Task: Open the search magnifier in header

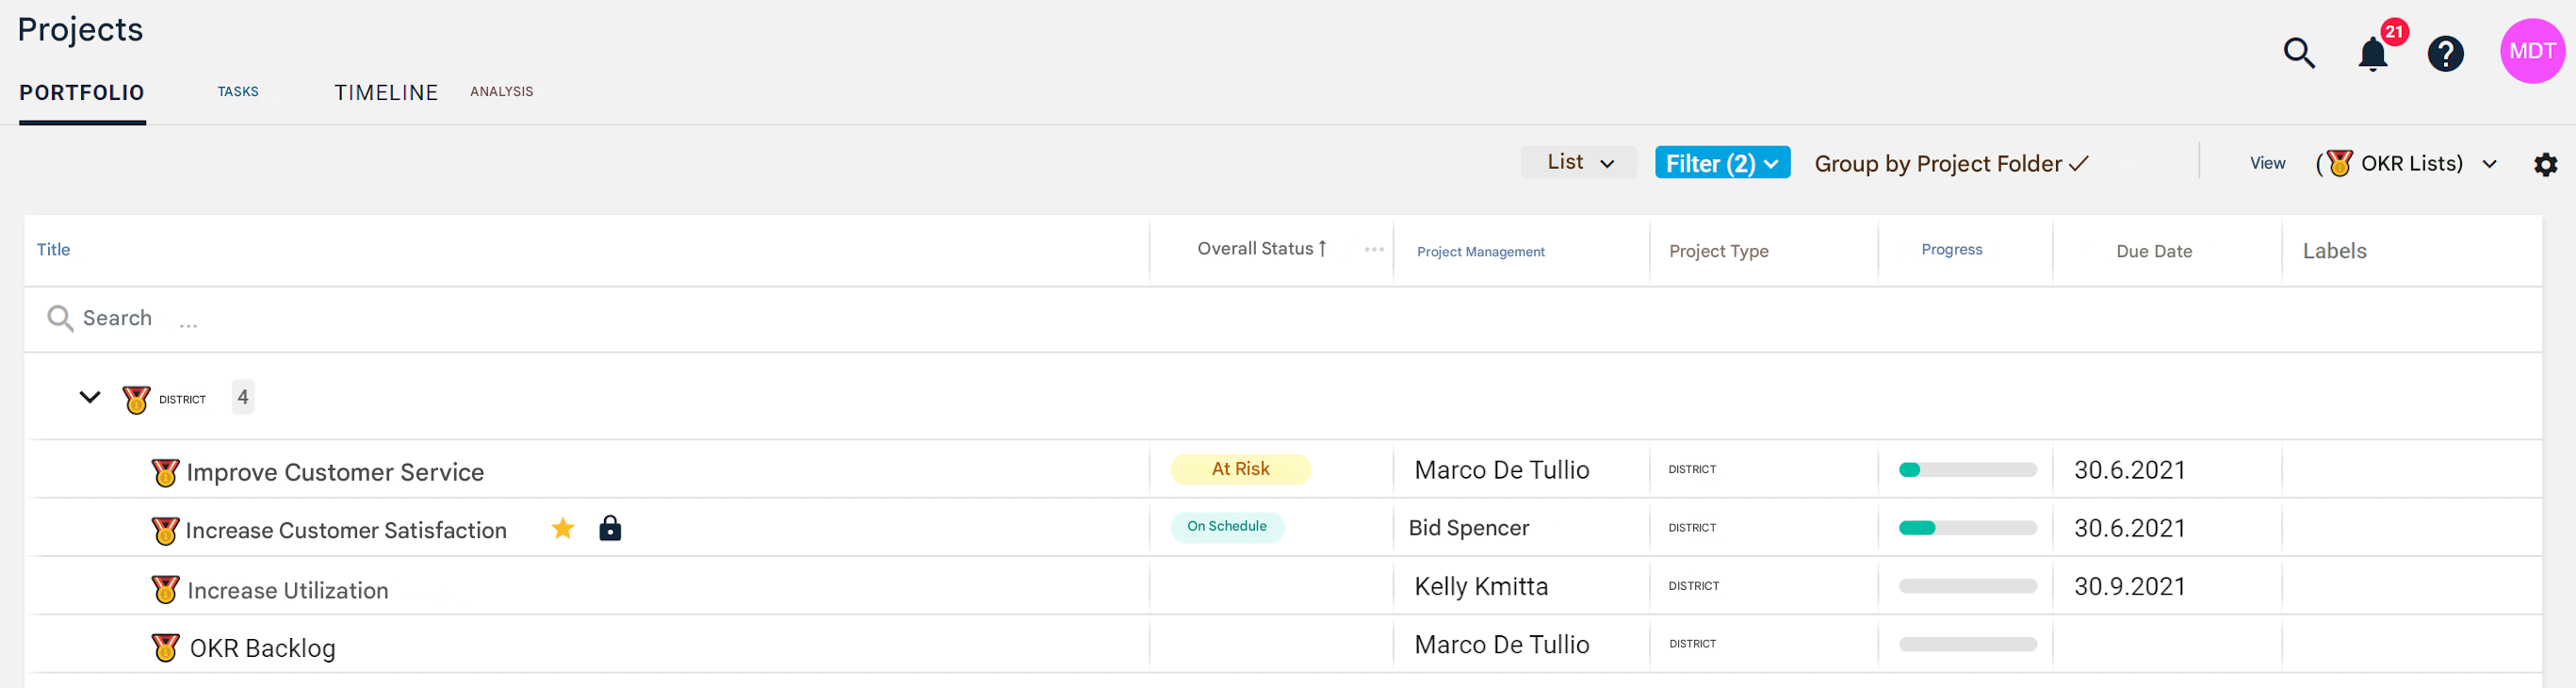Action: 2299,53
